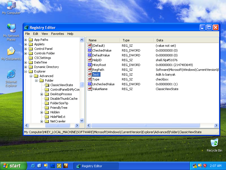Click the "shell.hlp#51076" data value

coord(166,60)
